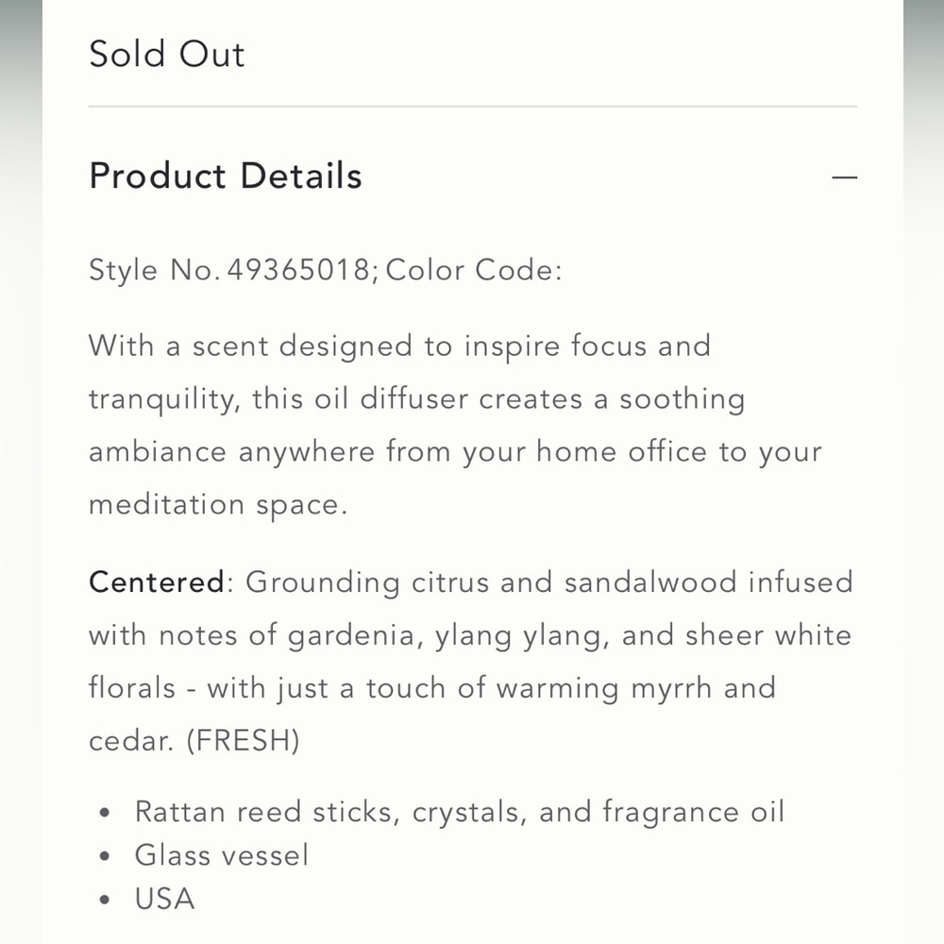
Task: Click the bullet dot before Rattan reed sticks
Action: 106,814
